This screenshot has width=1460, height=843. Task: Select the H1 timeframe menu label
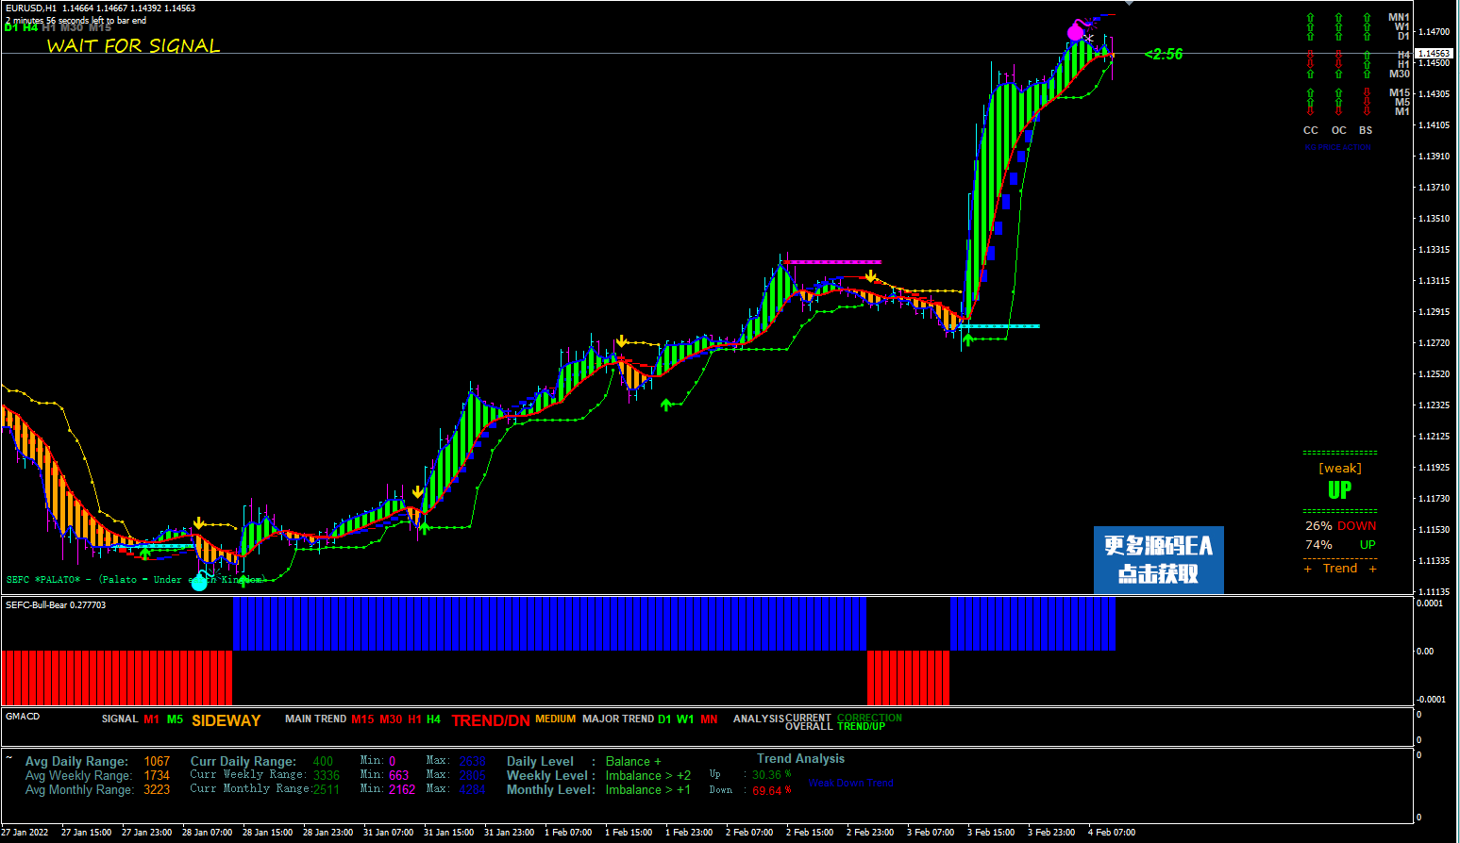tap(49, 28)
